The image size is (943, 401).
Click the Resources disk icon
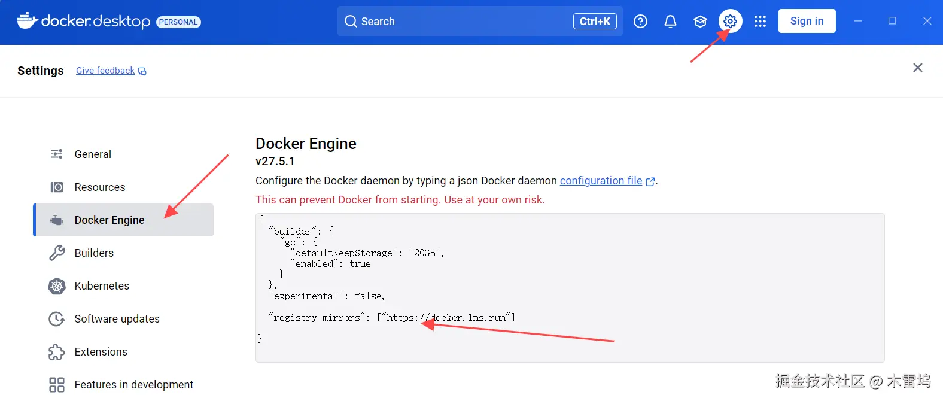coord(57,187)
